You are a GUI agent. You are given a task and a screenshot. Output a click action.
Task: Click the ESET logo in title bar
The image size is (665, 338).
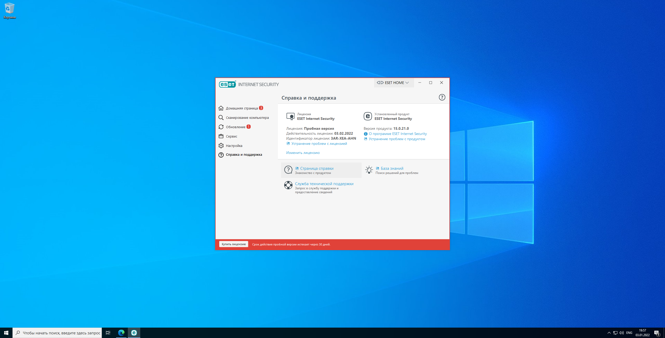point(227,84)
